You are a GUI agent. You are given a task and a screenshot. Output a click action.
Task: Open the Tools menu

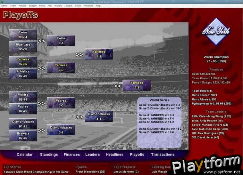coord(78,6)
